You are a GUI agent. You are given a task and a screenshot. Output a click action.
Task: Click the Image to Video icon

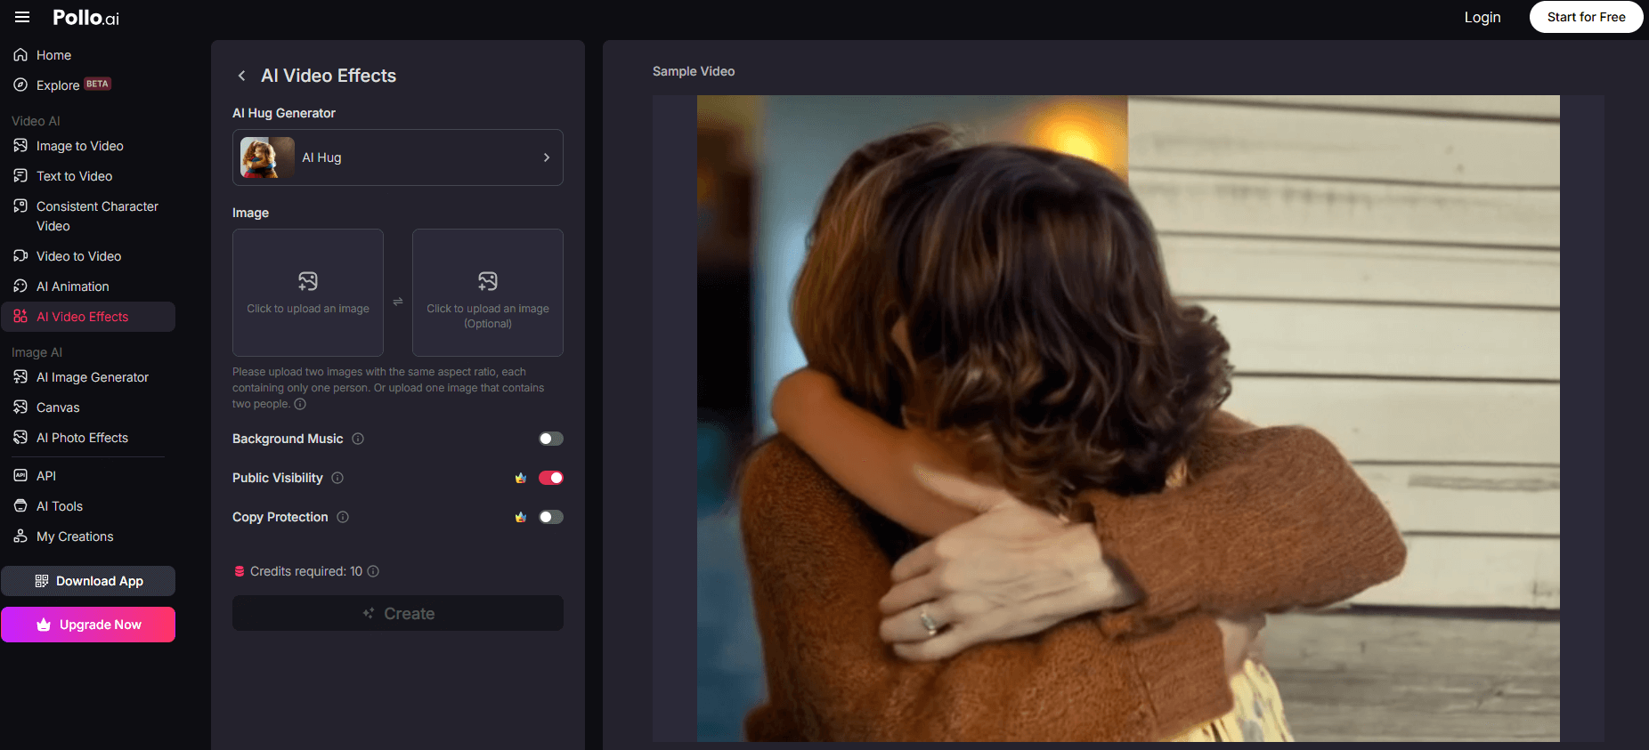20,145
